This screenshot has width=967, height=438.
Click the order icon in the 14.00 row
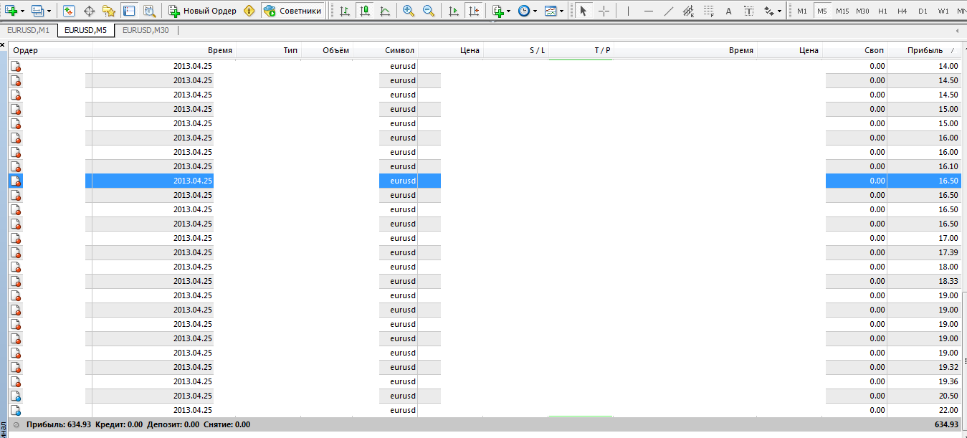coord(16,66)
